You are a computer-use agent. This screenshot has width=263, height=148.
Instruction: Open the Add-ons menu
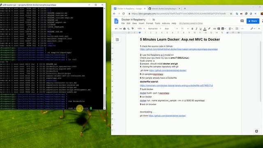point(166,23)
